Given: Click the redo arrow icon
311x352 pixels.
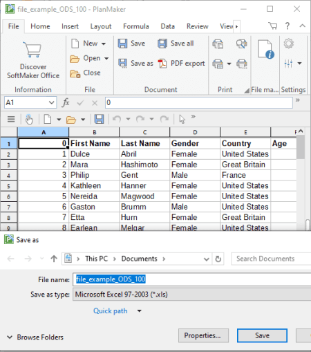Looking at the screenshot, I should pyautogui.click(x=140, y=119).
